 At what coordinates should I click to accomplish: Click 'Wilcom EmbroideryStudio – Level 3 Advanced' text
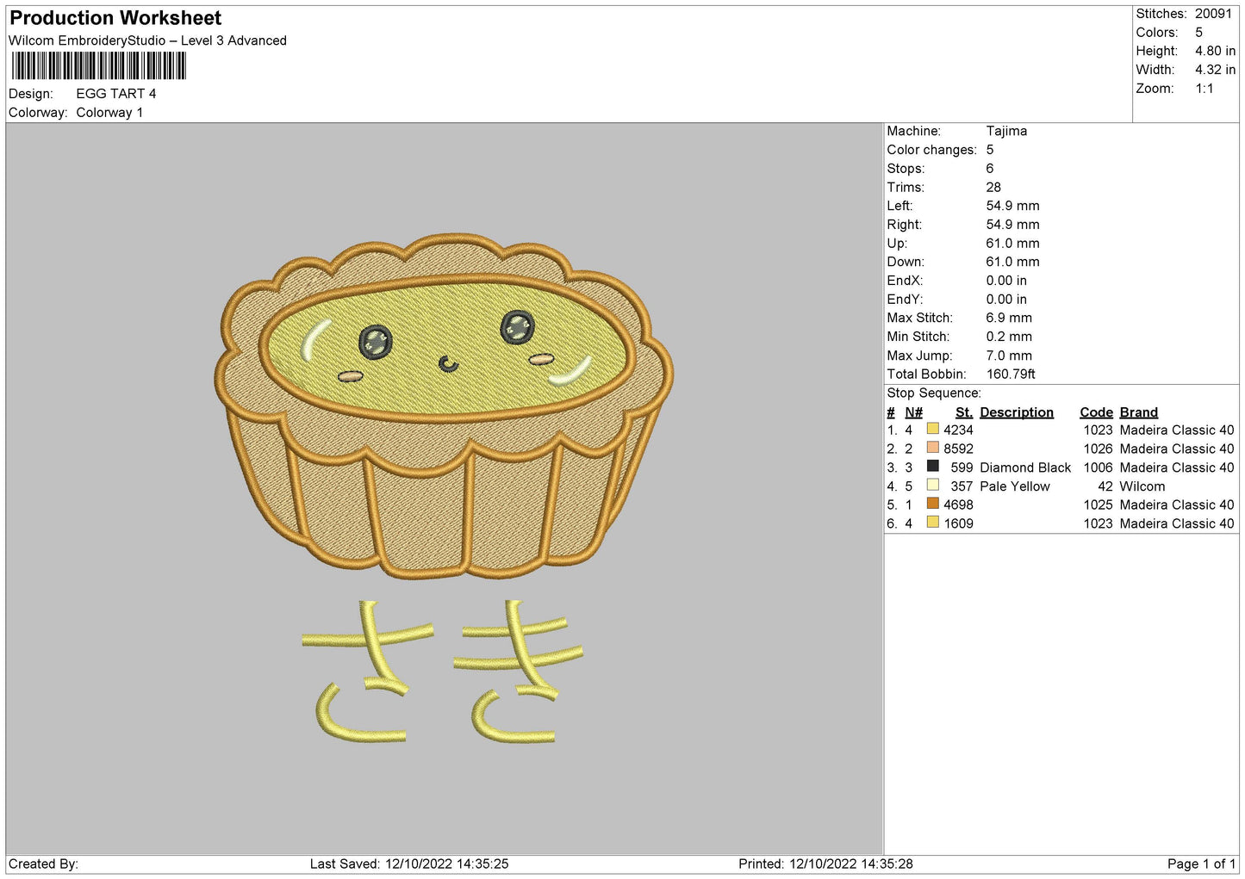tap(147, 40)
